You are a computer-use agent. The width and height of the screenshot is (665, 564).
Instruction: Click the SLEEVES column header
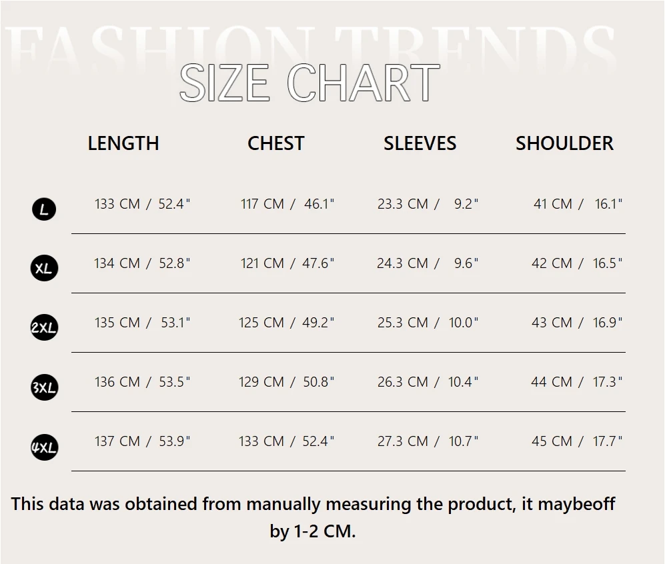click(x=420, y=143)
